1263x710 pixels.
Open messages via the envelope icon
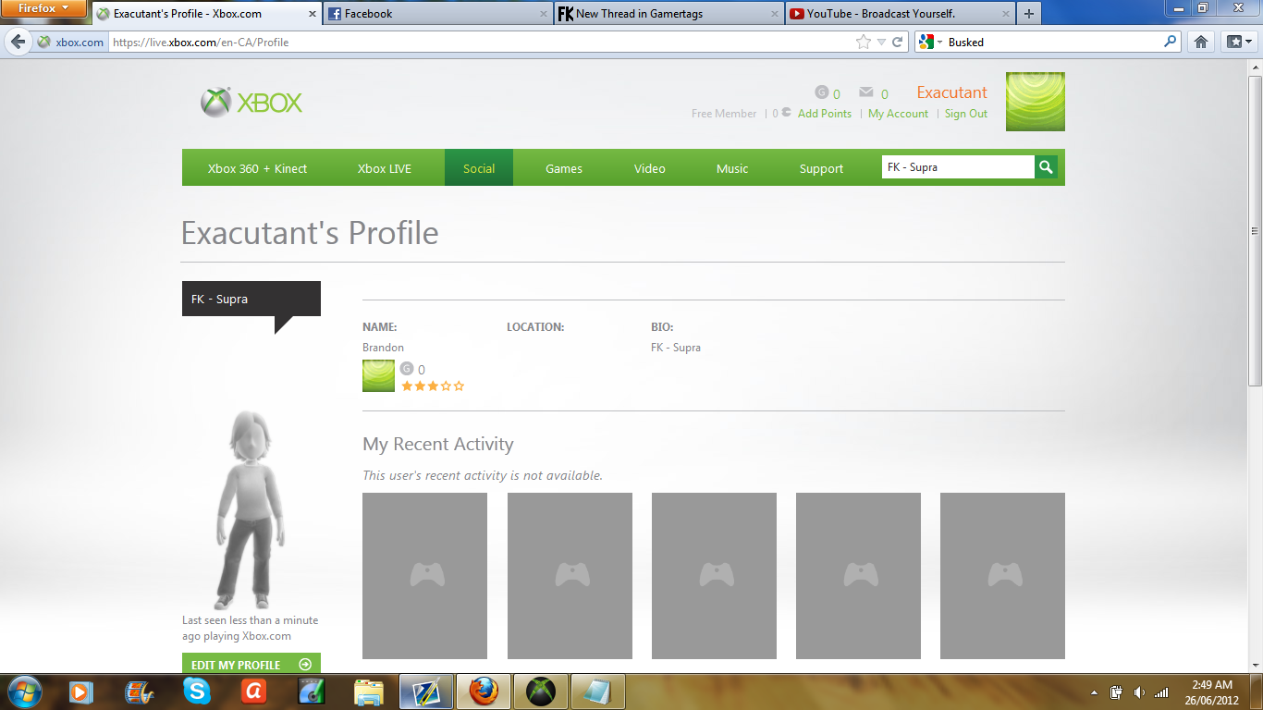click(866, 92)
